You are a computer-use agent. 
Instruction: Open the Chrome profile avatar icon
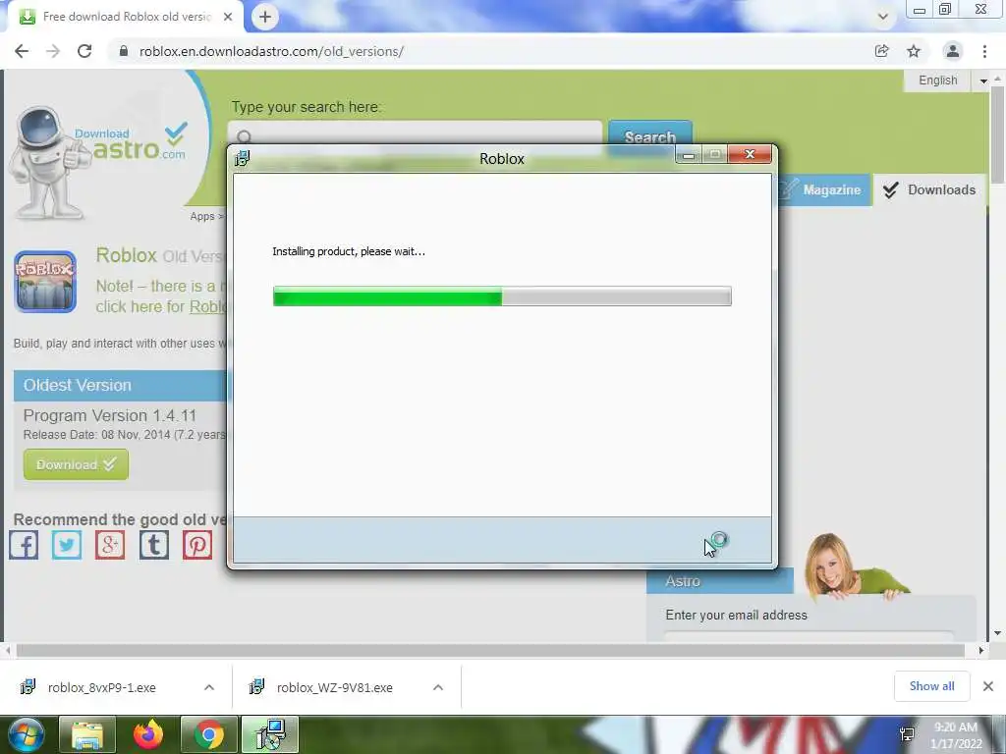(x=953, y=51)
